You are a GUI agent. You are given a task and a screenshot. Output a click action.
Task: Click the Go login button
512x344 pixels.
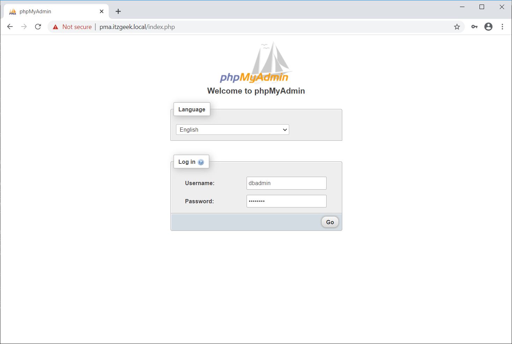330,222
